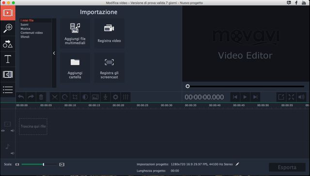This screenshot has width=310, height=176.
Task: Select Musica in the import list
Action: [x=25, y=29]
